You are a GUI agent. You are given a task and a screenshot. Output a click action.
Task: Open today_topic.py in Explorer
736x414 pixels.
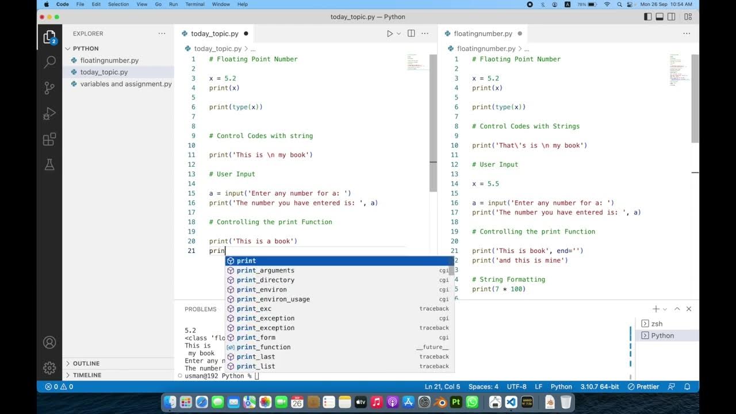pos(118,72)
